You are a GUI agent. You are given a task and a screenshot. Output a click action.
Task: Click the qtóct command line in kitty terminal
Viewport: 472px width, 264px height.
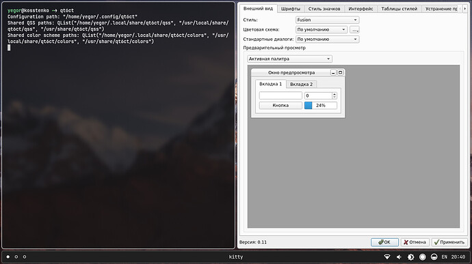pyautogui.click(x=40, y=10)
